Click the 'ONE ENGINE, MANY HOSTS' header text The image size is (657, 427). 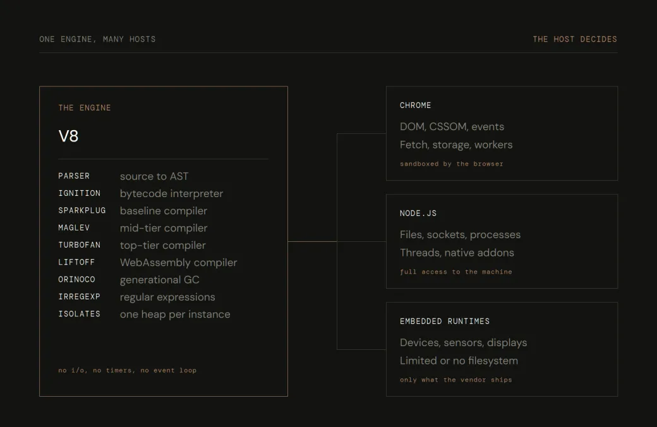click(97, 39)
